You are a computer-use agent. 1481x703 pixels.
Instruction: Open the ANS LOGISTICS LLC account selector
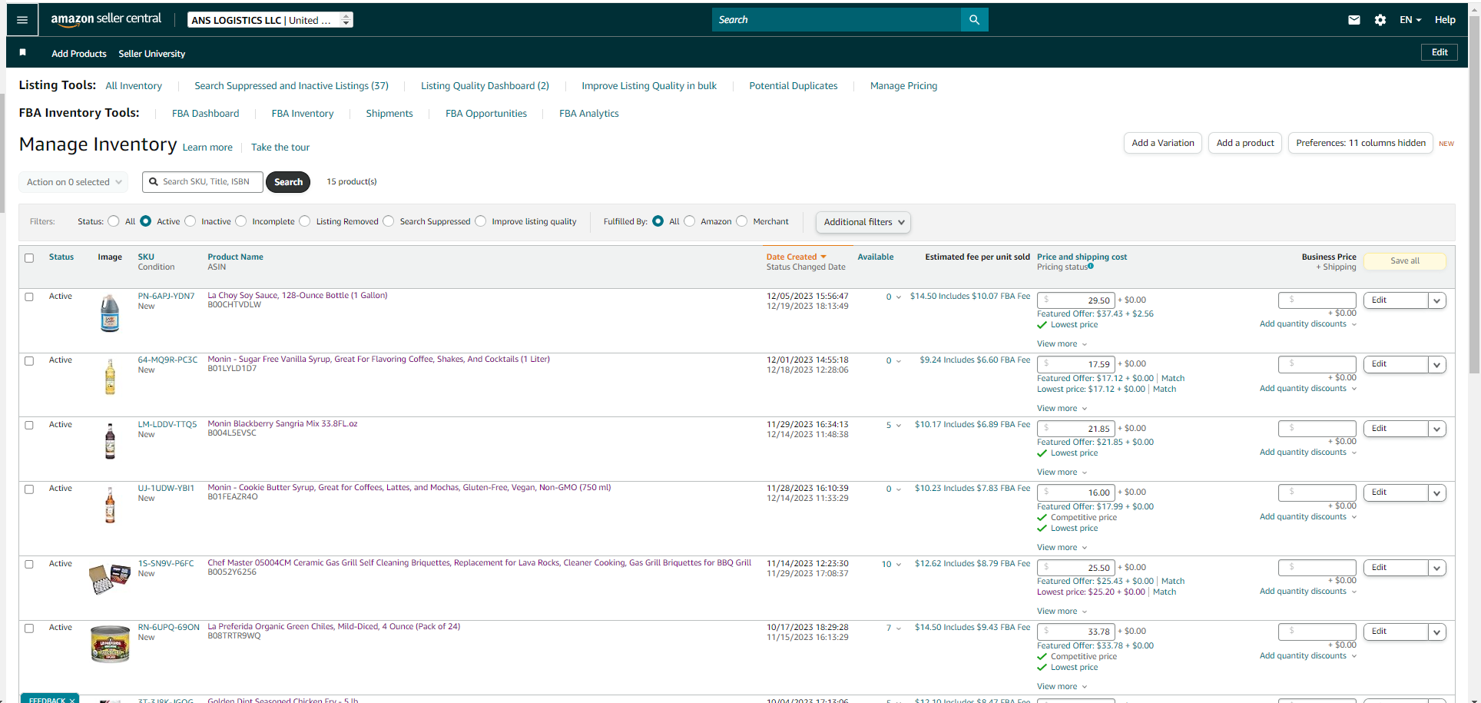tap(270, 20)
